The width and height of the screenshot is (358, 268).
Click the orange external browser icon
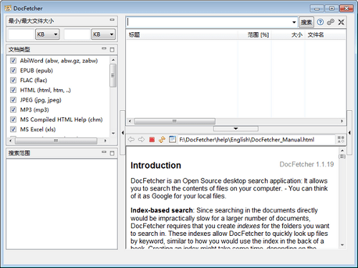pos(162,139)
